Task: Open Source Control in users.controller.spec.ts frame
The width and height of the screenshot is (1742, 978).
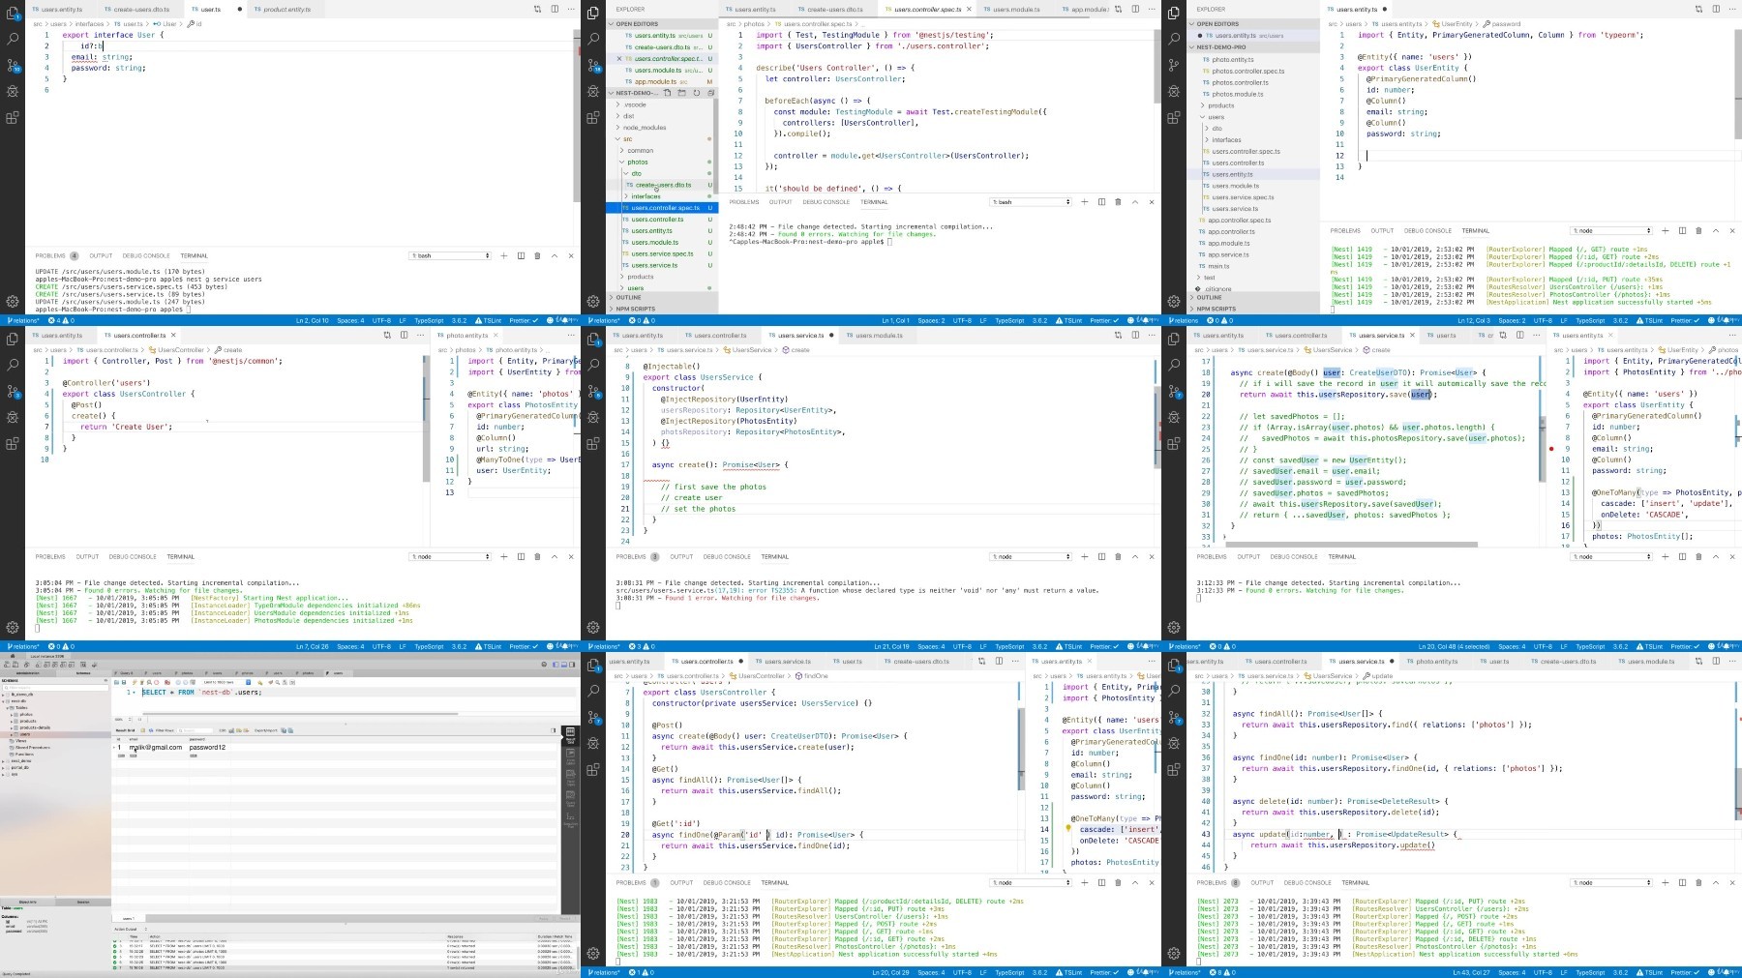Action: click(x=593, y=65)
